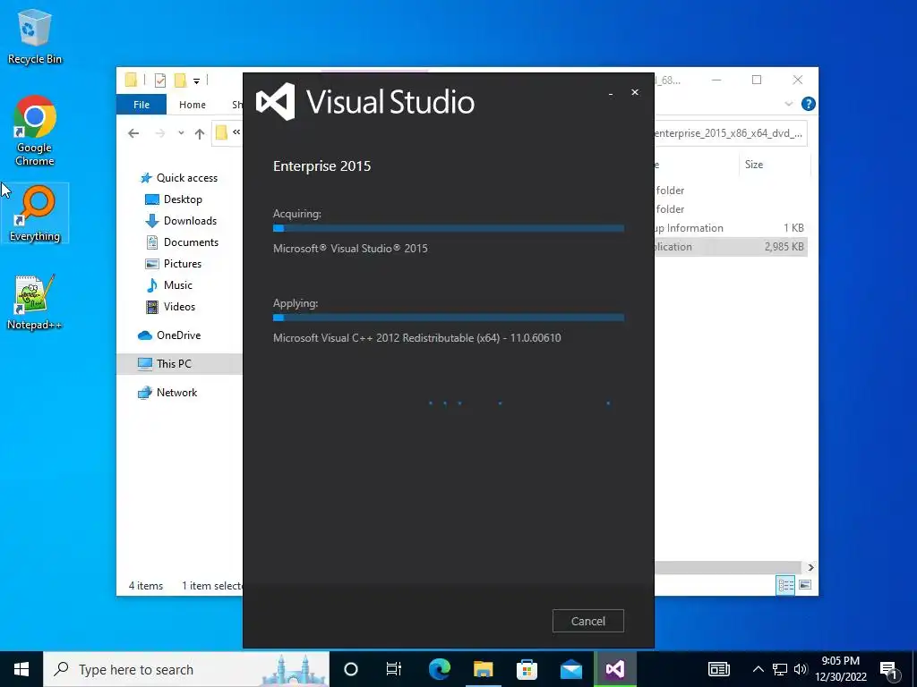Expand the File Explorer ribbon chevron
917x687 pixels.
point(789,104)
